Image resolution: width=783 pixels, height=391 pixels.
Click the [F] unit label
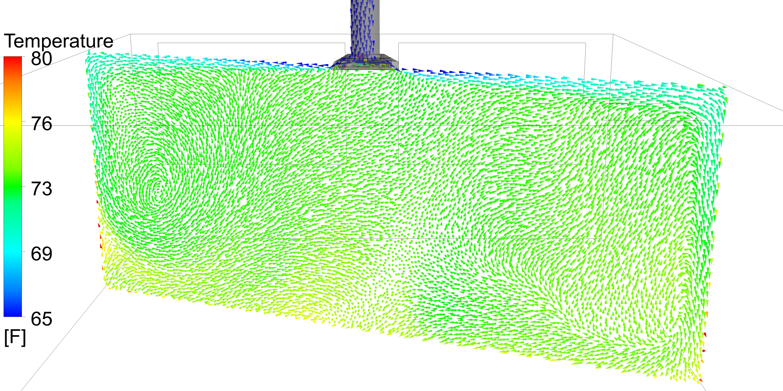coord(15,338)
